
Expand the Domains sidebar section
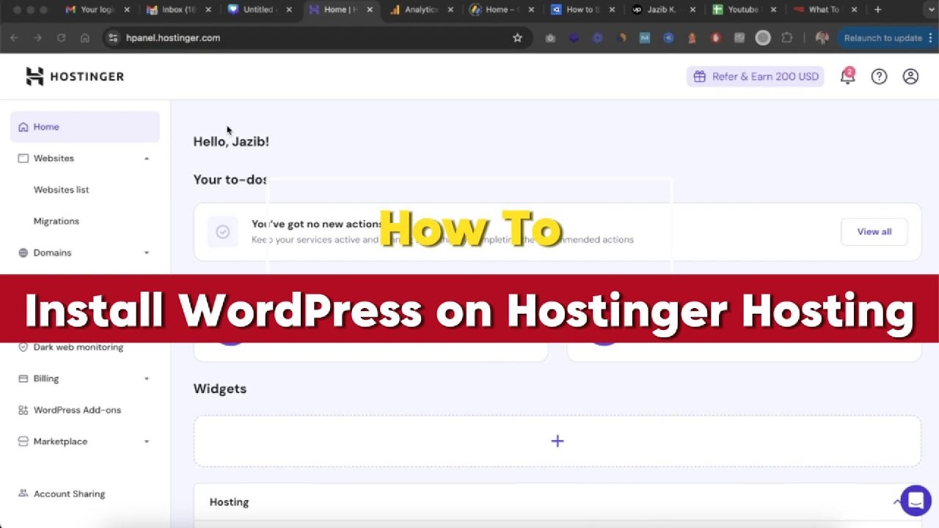[x=147, y=253]
